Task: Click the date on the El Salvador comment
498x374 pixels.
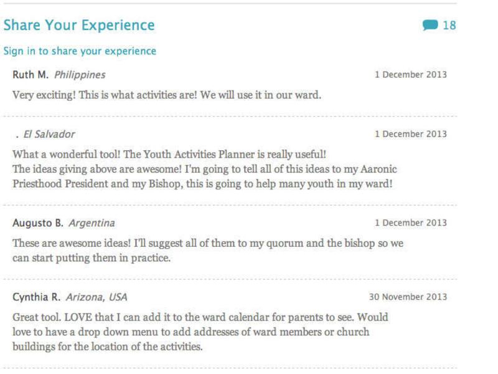Action: [x=410, y=134]
